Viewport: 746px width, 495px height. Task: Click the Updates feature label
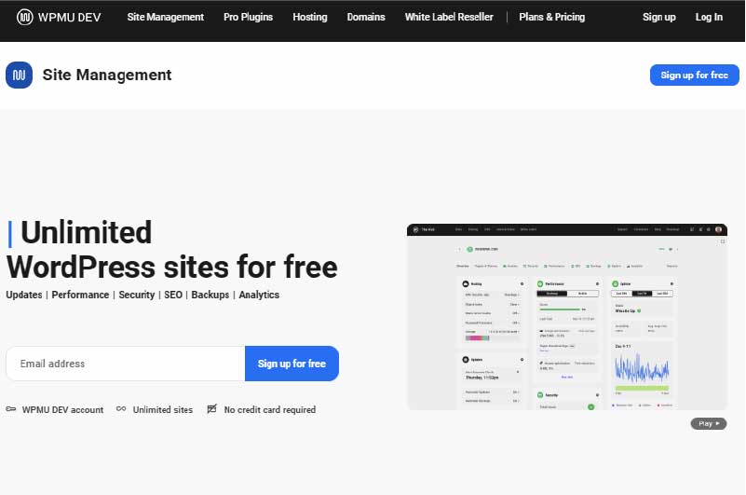tap(24, 295)
